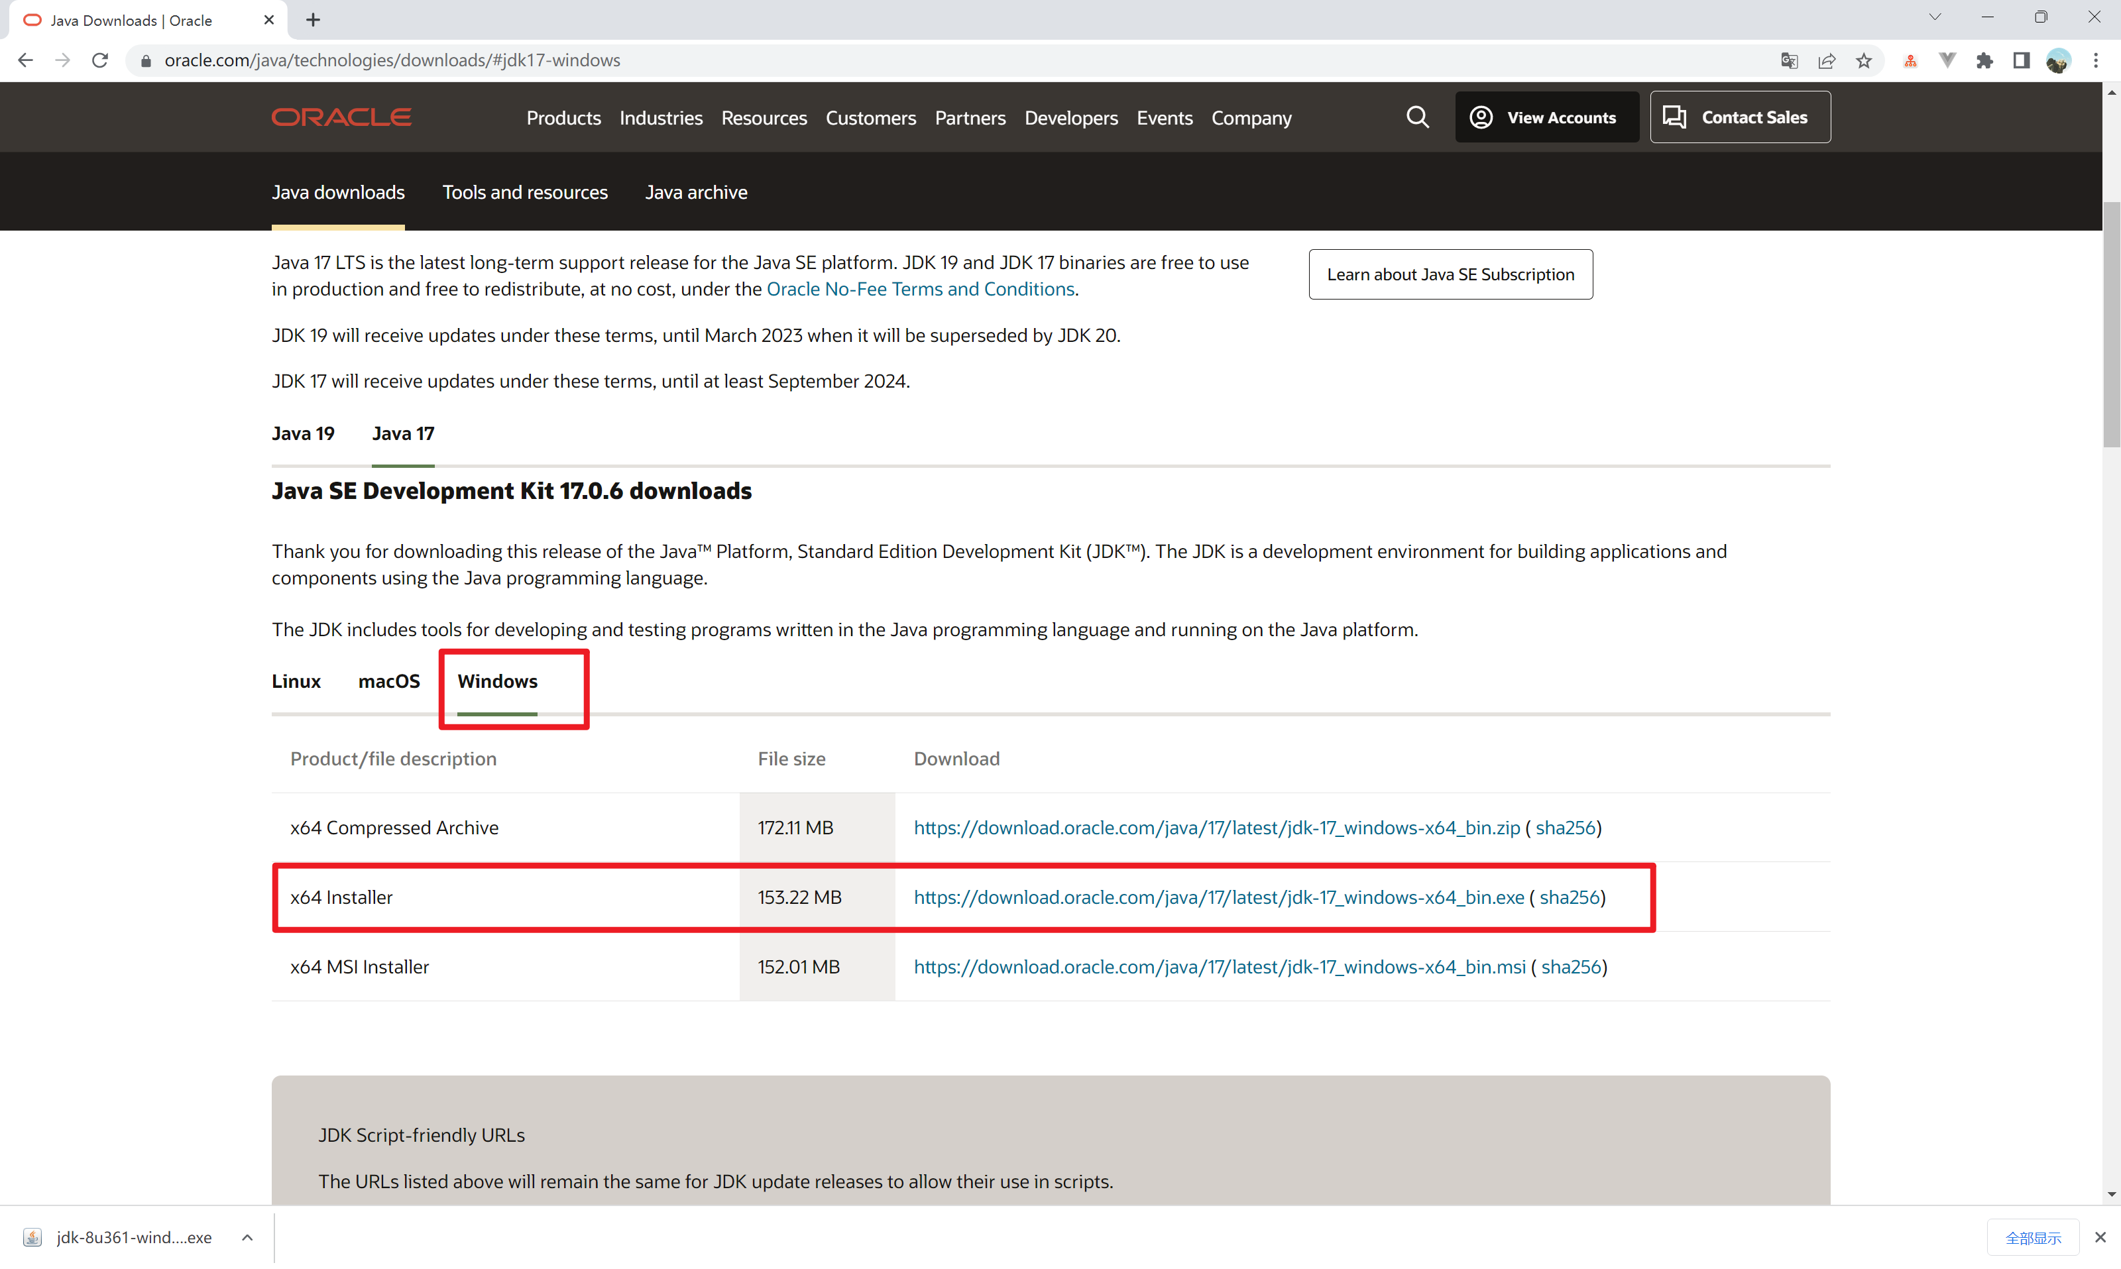Open sha256 for the MSI installer
2121x1269 pixels.
pos(1571,967)
